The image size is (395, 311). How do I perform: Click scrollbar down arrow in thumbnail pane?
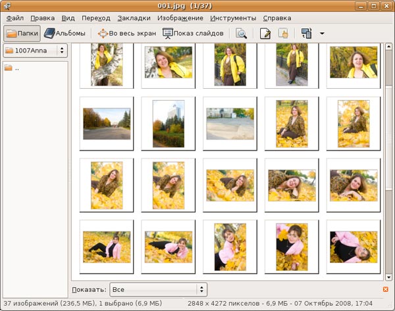click(388, 277)
